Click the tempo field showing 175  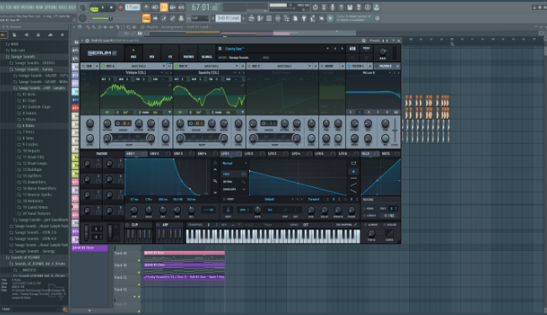click(133, 8)
